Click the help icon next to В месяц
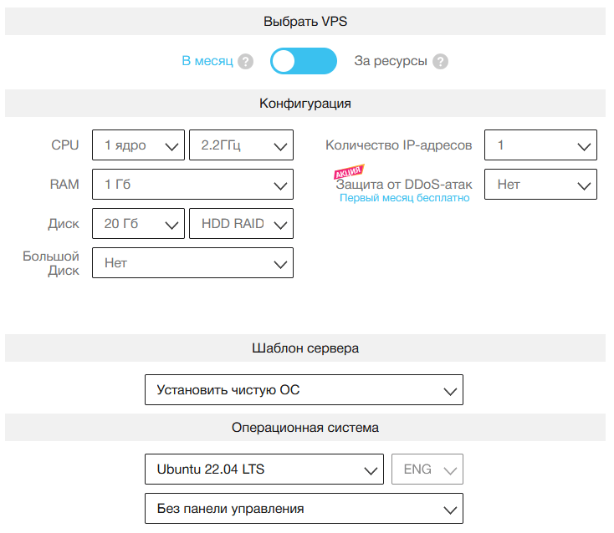Image resolution: width=614 pixels, height=533 pixels. (x=245, y=62)
